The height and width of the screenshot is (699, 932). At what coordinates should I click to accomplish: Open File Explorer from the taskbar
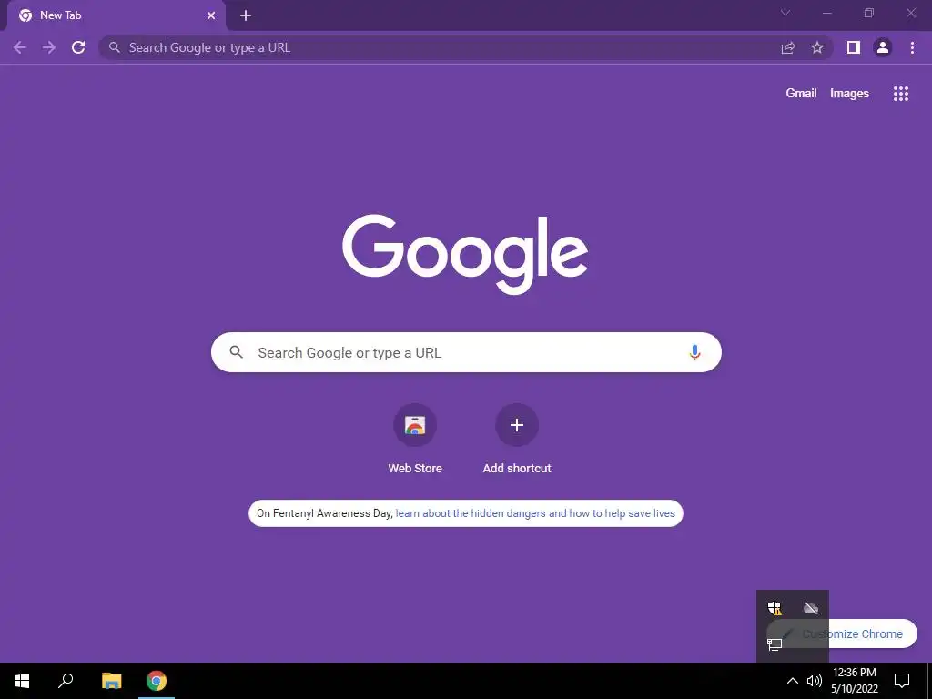tap(111, 681)
